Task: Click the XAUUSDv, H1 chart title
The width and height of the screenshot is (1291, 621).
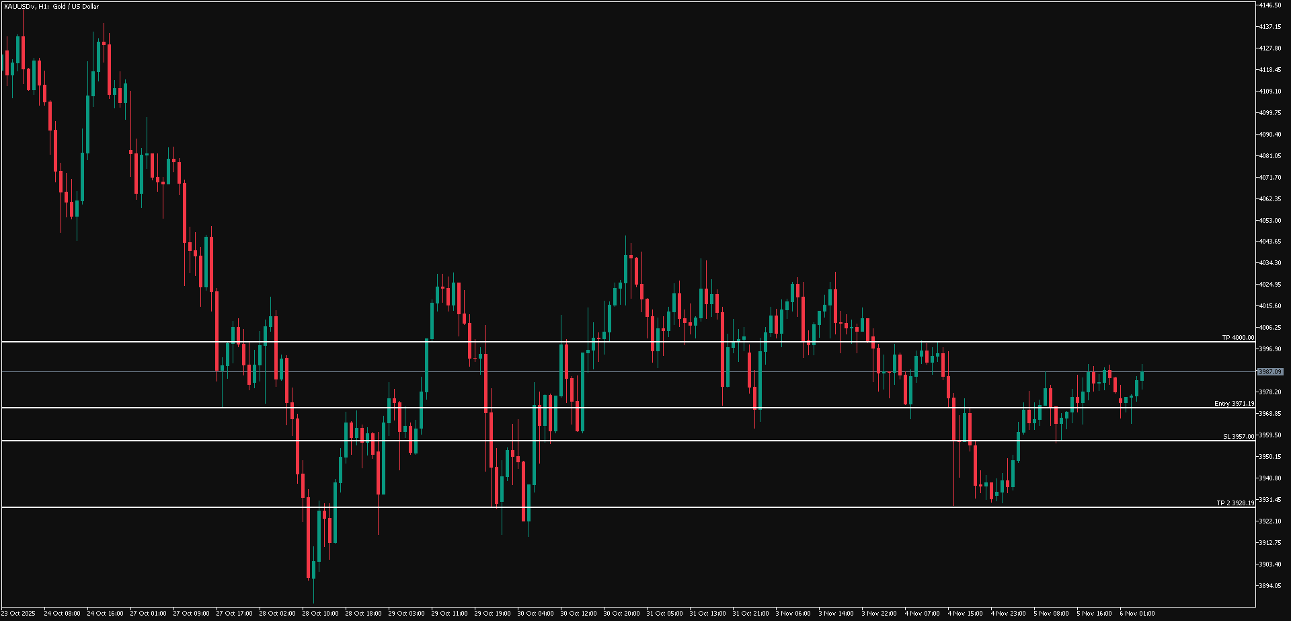Action: click(x=51, y=7)
